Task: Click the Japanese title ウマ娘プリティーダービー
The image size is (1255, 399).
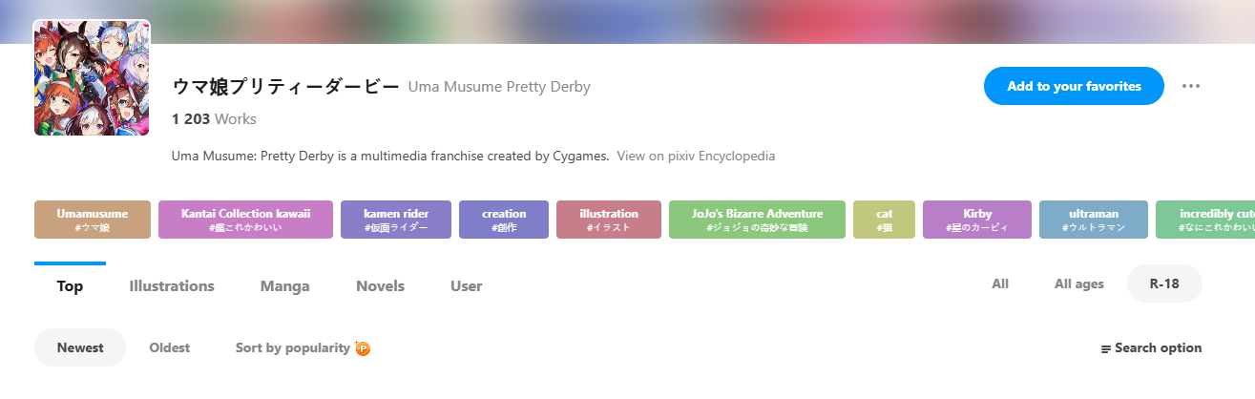Action: click(x=285, y=86)
